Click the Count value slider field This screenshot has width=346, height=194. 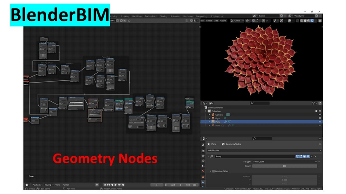click(x=285, y=166)
